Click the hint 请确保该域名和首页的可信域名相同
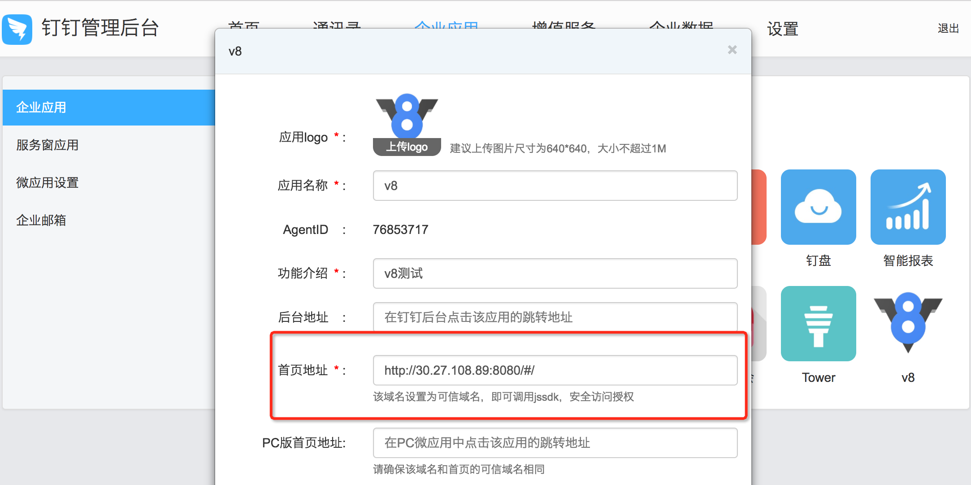 click(x=459, y=469)
